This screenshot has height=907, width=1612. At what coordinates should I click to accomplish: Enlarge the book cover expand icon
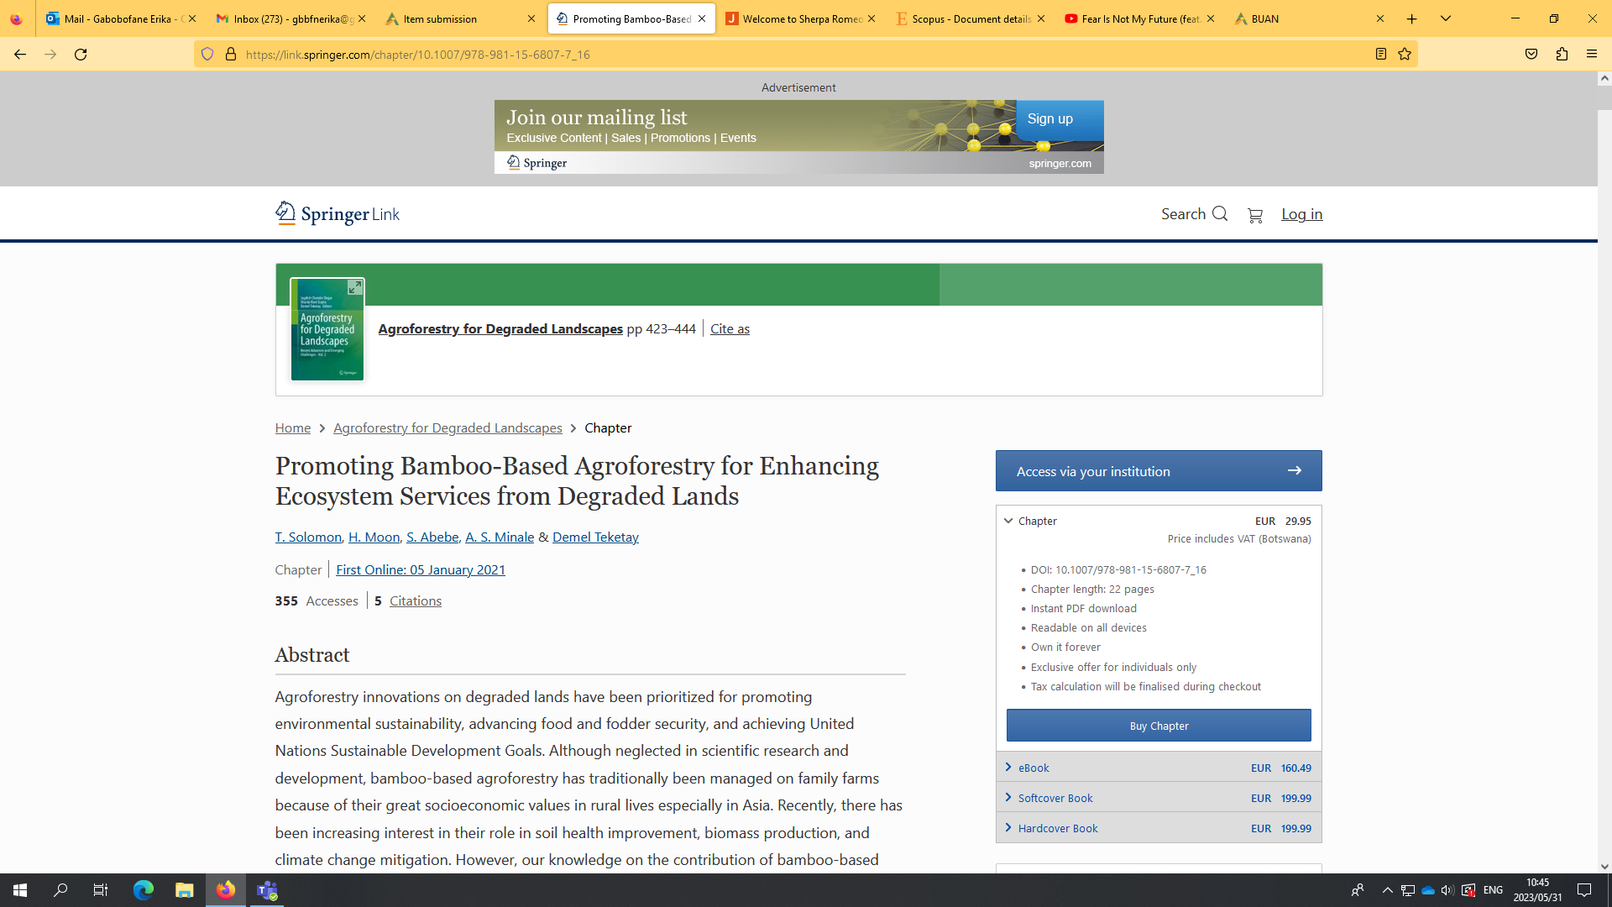(355, 287)
